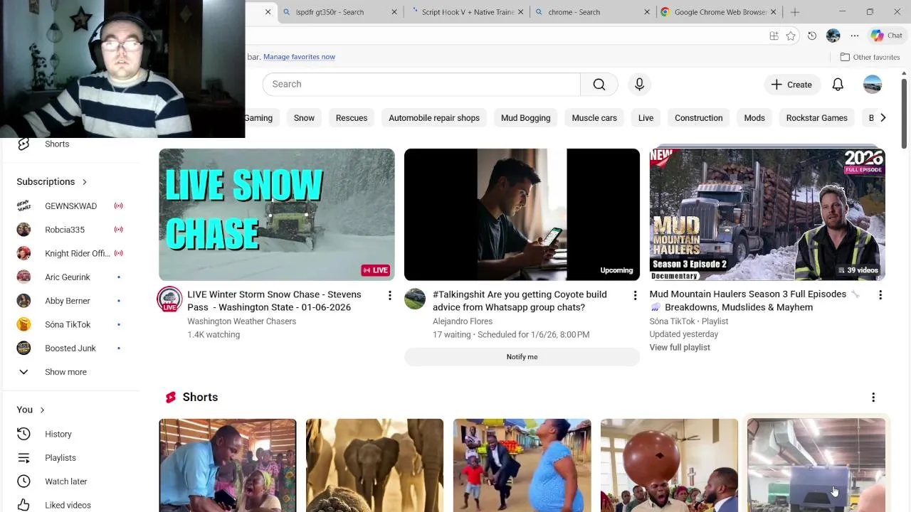
Task: Open Copilot Chat button
Action: 887,36
